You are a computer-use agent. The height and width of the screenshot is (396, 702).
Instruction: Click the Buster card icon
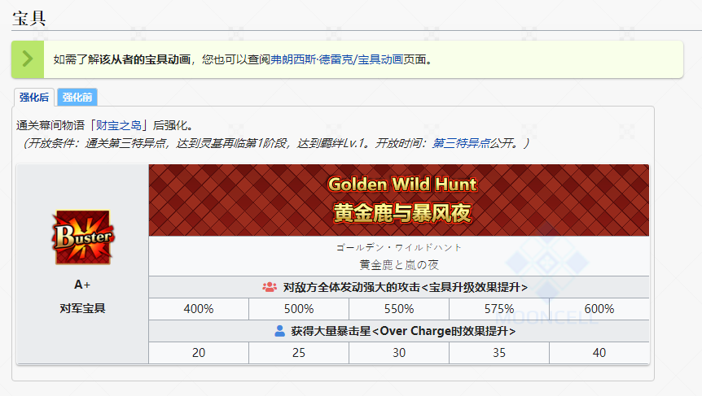[82, 237]
